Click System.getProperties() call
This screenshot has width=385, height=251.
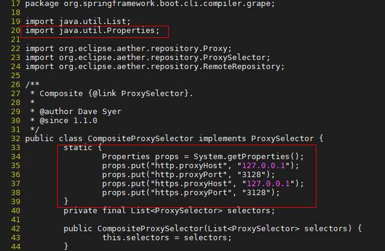248,157
